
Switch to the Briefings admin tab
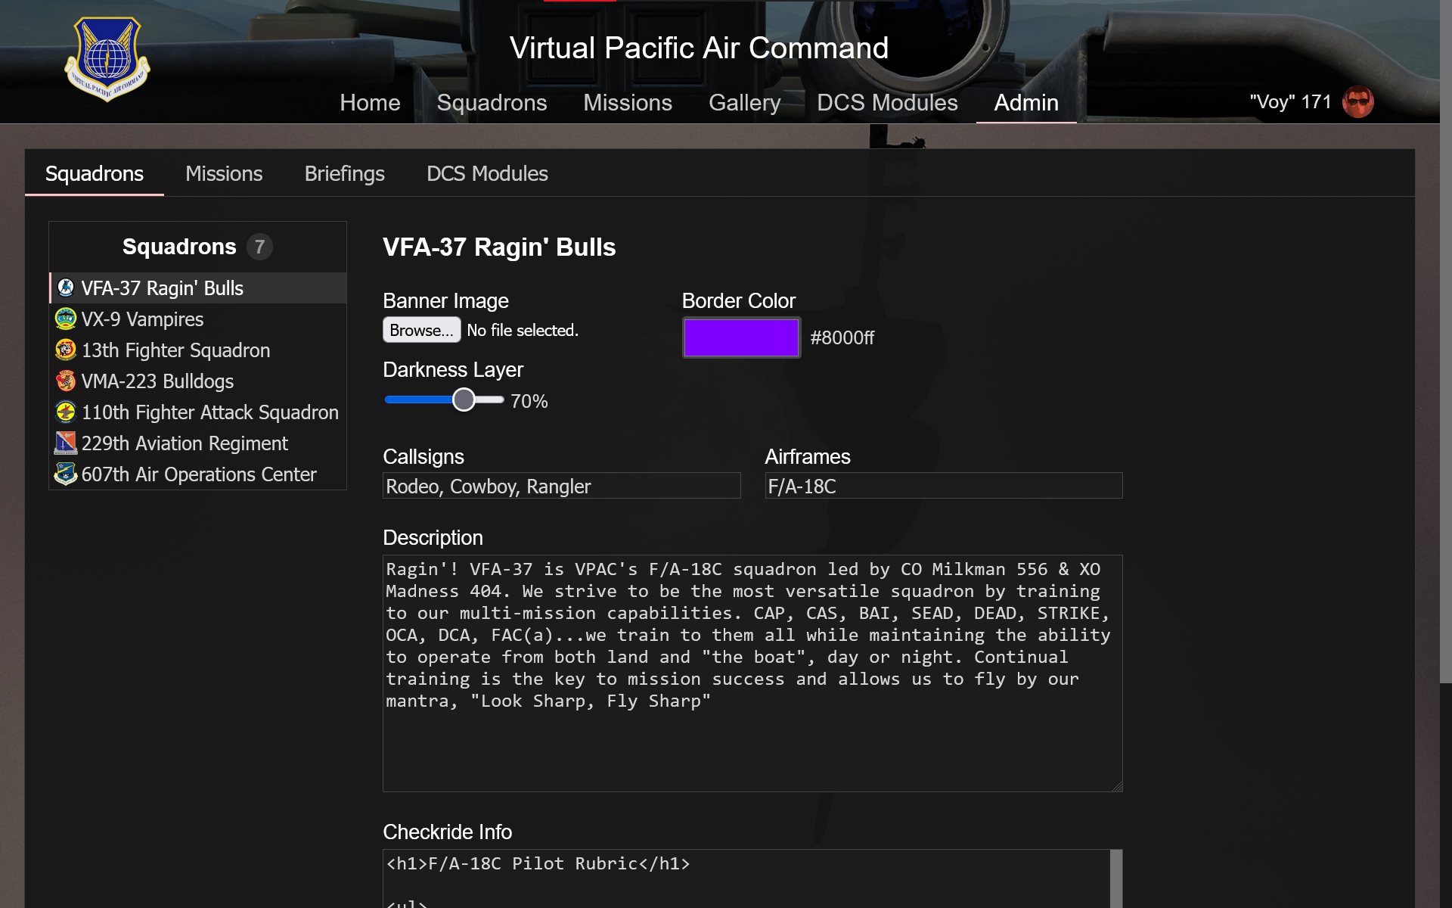344,174
